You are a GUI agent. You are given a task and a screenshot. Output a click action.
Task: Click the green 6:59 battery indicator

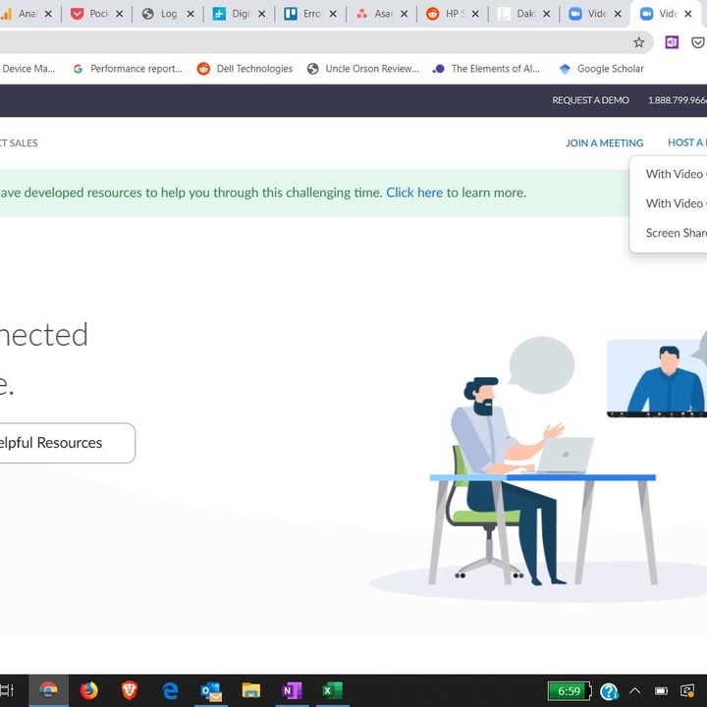570,690
